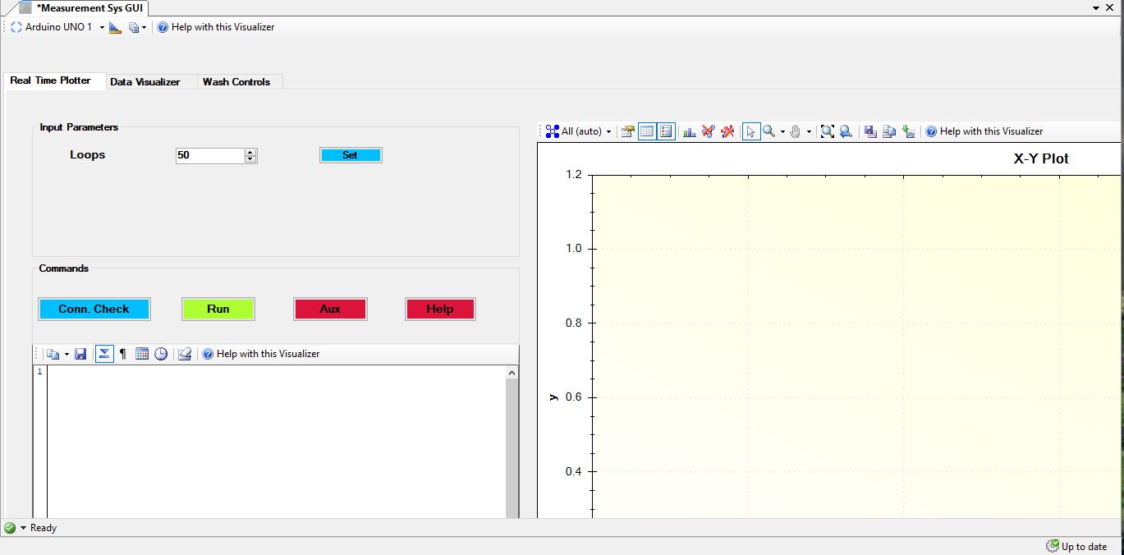Toggle auto-scroll in the terminal toolbar
1124x555 pixels.
104,354
